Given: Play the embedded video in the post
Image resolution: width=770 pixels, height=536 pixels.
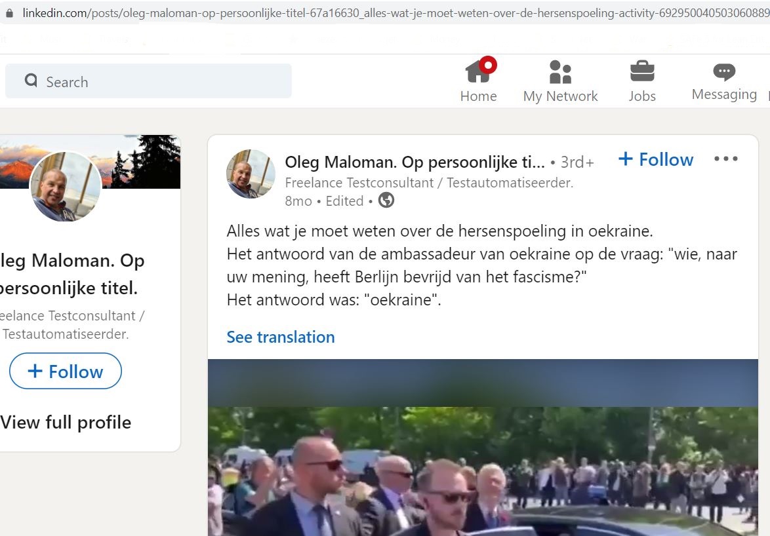Looking at the screenshot, I should coord(483,448).
